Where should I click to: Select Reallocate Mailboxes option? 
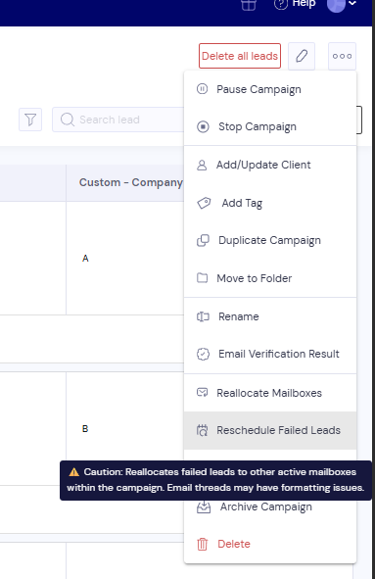[270, 393]
